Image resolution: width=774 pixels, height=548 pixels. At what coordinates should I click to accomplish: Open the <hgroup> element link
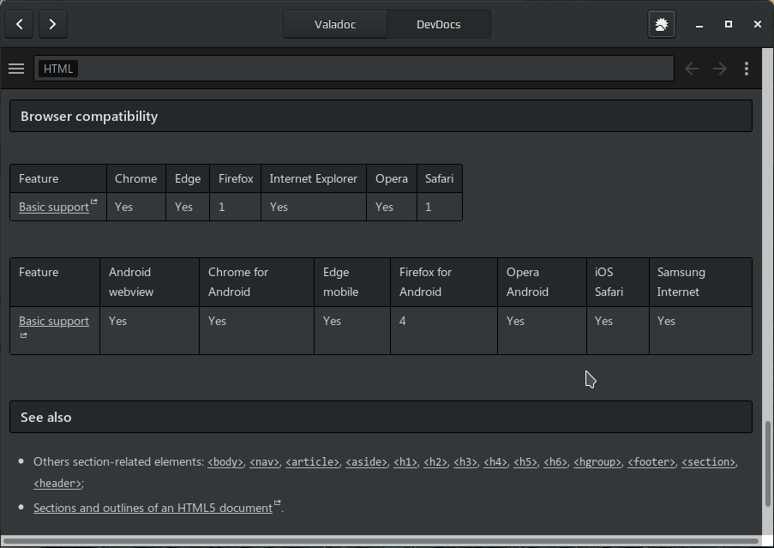pos(597,462)
